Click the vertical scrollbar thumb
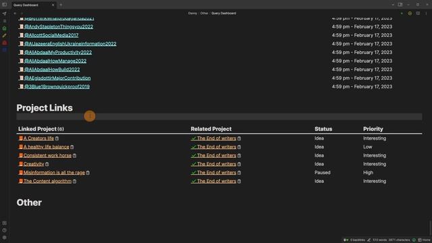The height and width of the screenshot is (243, 432). coord(430,227)
